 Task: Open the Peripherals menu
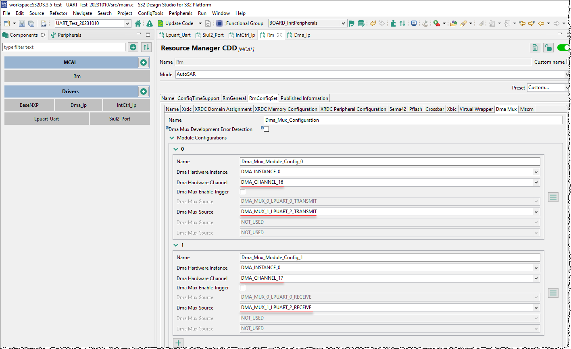coord(180,13)
